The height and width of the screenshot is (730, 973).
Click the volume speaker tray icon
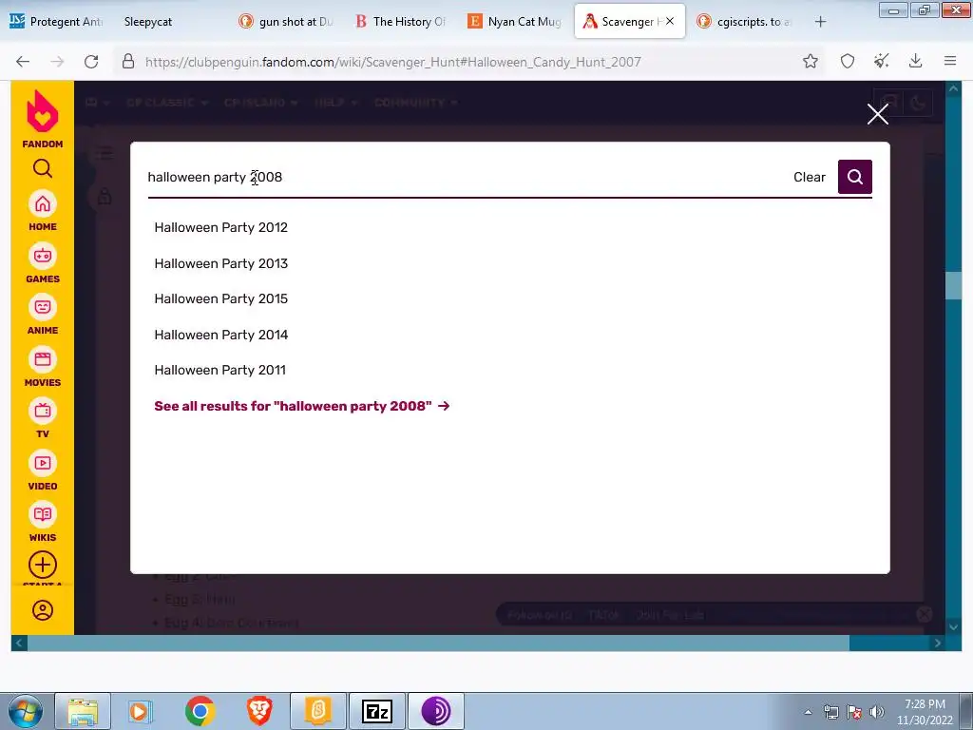point(876,712)
